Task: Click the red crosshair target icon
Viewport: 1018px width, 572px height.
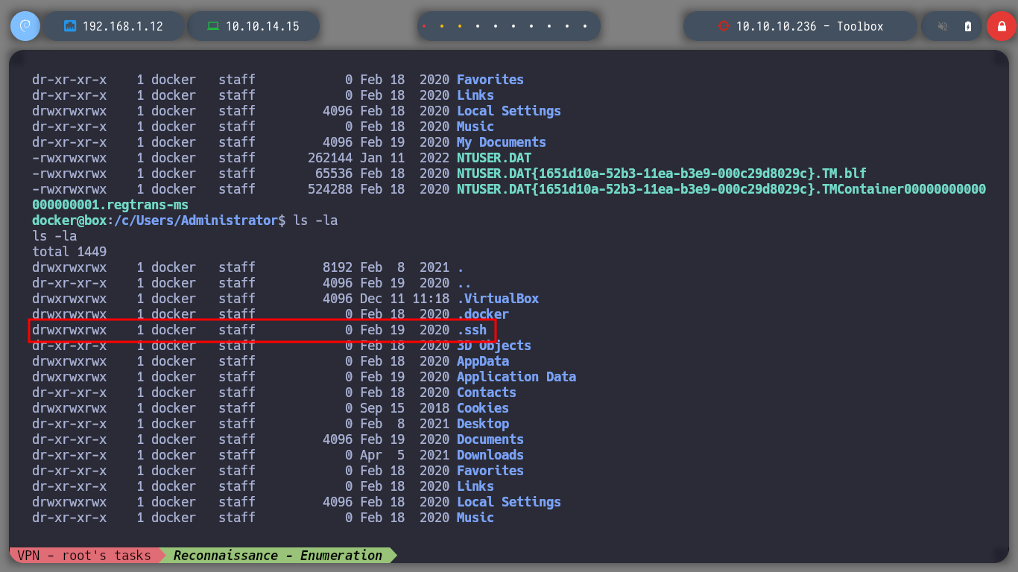Action: [x=723, y=26]
